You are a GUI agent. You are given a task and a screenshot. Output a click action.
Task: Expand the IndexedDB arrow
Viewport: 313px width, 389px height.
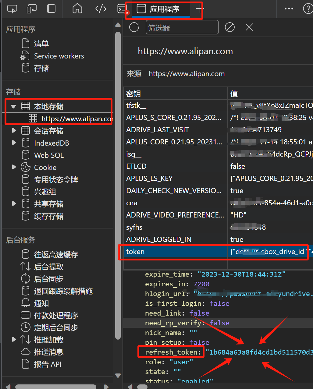(14, 143)
